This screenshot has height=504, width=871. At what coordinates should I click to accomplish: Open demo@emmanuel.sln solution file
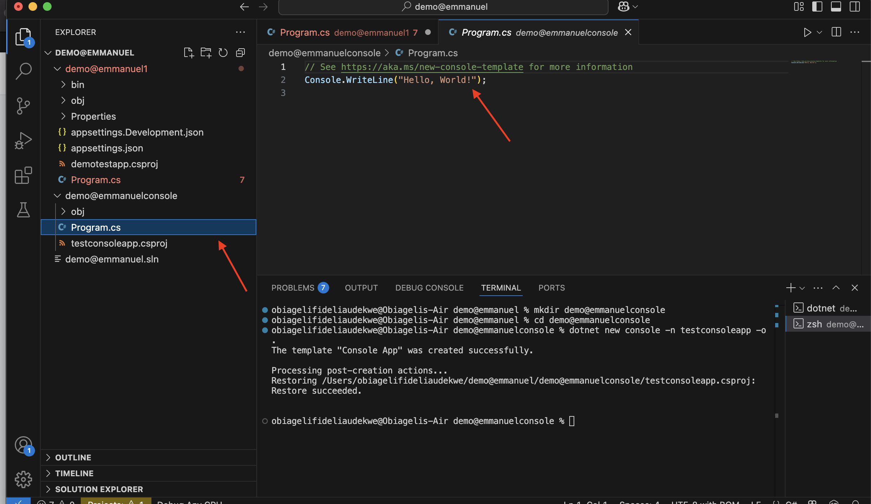149,259
